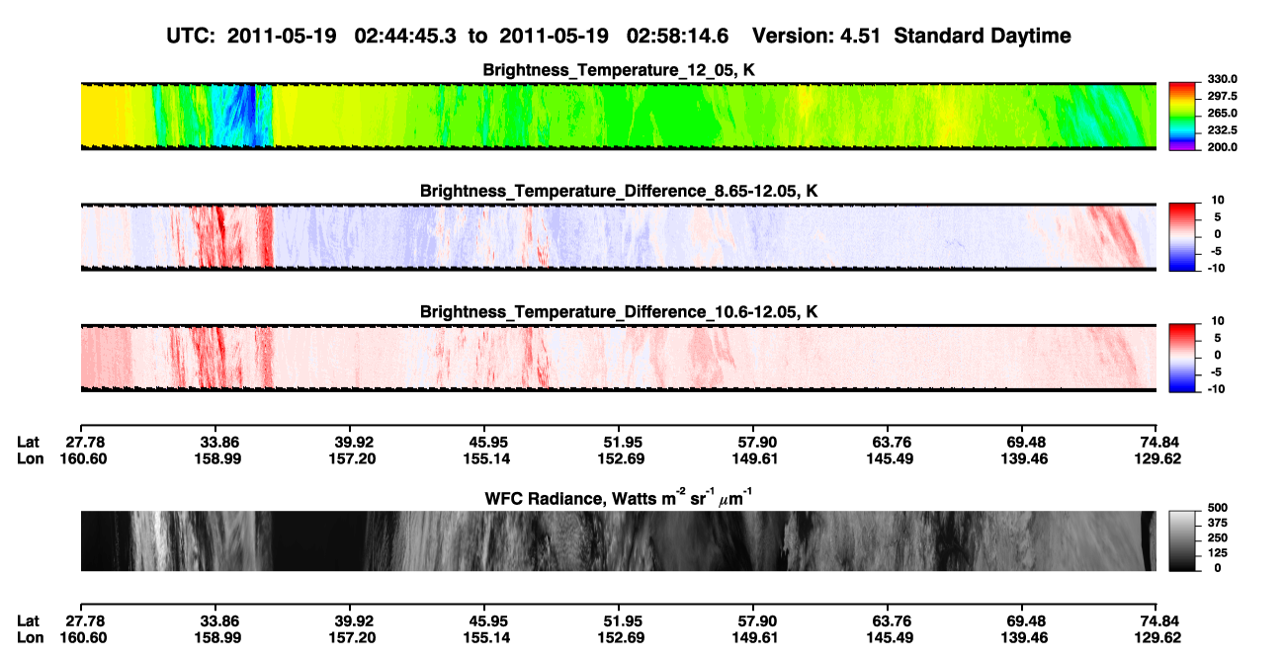Click latitude 39.92 on axis above WFC panel
Viewport: 1285px width, 659px height.
point(351,442)
